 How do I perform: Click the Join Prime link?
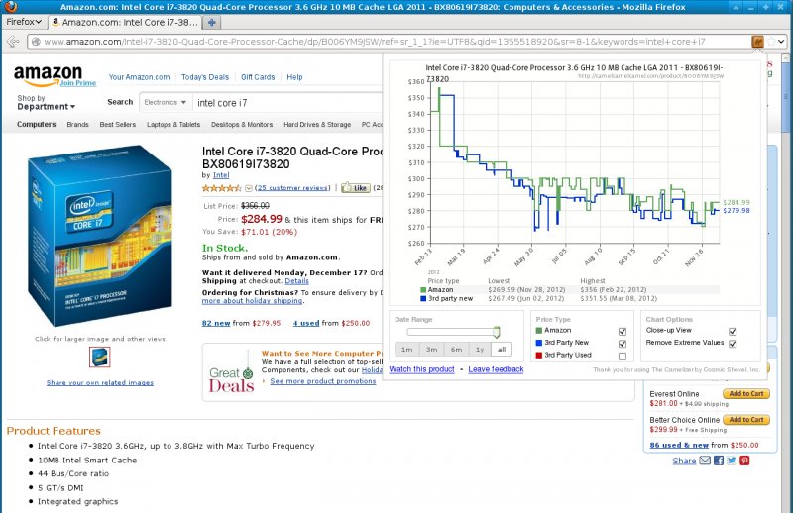78,83
